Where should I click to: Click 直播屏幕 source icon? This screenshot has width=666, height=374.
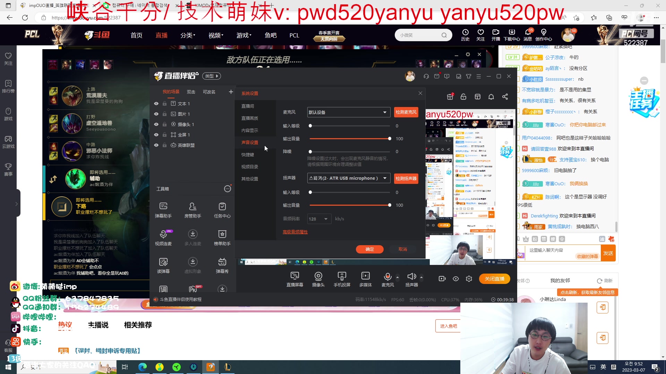(294, 279)
